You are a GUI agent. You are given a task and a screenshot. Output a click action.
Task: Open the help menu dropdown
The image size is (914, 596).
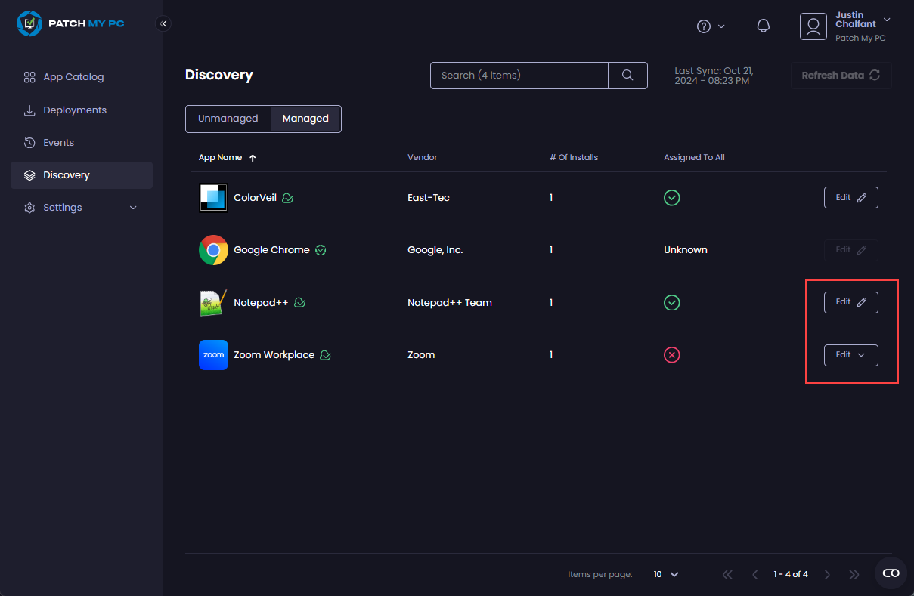[x=711, y=26]
